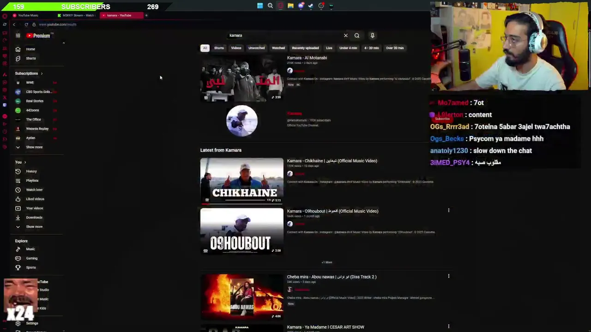The image size is (591, 332).
Task: Open the YouTube hamburger guide menu
Action: click(x=18, y=36)
